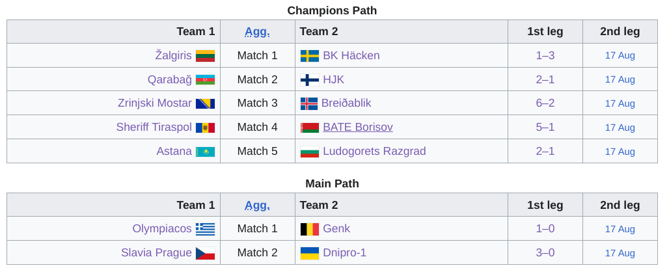The height and width of the screenshot is (270, 669).
Task: Click the Moldovan flag next to Sheriff Tiraspol
Action: [205, 128]
